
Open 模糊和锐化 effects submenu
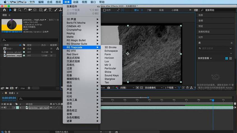click(82, 79)
